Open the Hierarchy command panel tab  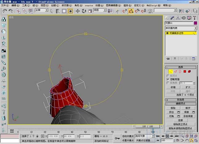pyautogui.click(x=178, y=18)
